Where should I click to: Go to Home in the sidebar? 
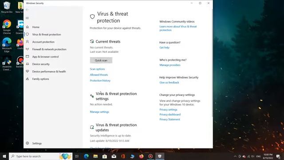35,27
